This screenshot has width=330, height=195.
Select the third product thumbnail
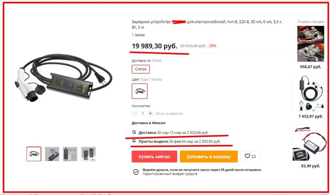70,154
